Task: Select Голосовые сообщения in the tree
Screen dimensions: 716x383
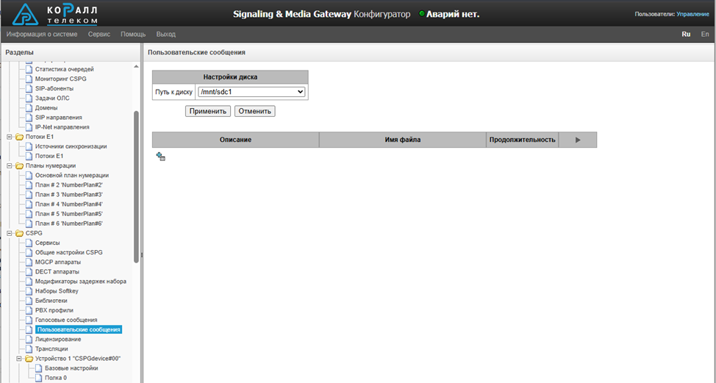Action: [x=66, y=320]
